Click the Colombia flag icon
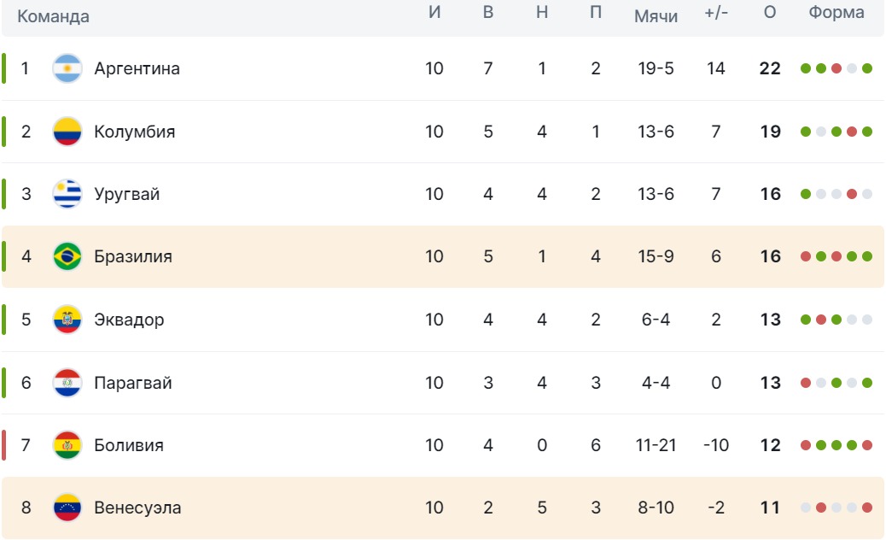886x540 pixels. (67, 132)
